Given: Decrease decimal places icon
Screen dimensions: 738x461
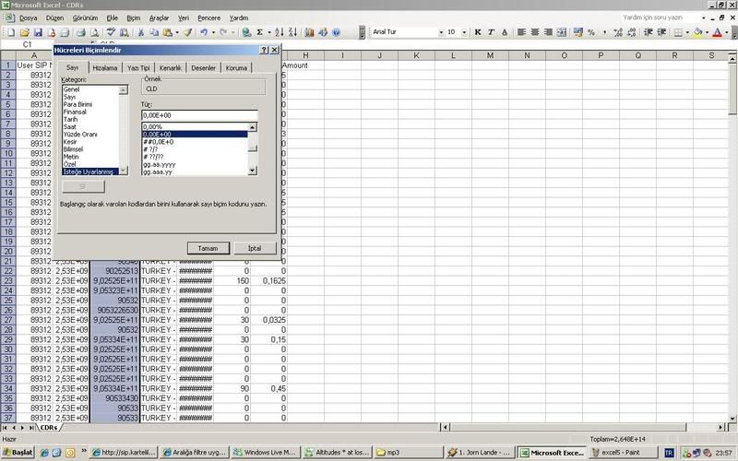Looking at the screenshot, I should click(632, 32).
